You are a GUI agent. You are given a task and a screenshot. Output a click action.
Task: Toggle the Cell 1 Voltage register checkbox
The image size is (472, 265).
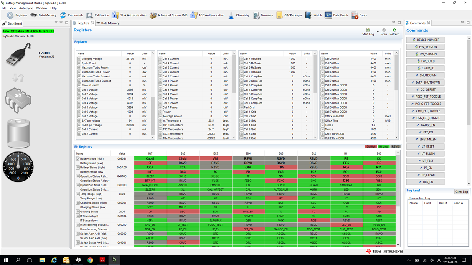pos(79,90)
